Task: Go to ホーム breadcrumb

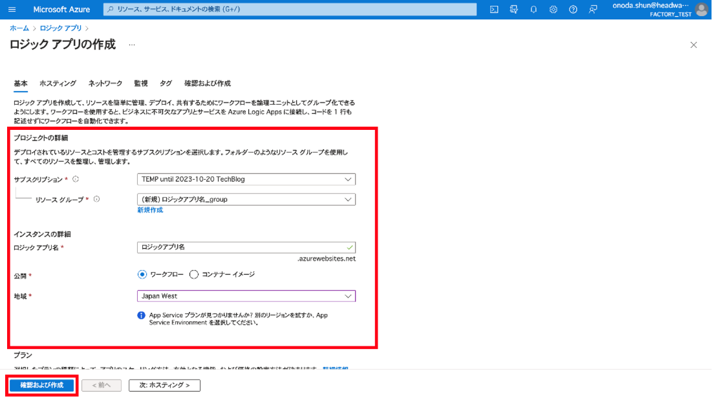Action: pos(19,28)
